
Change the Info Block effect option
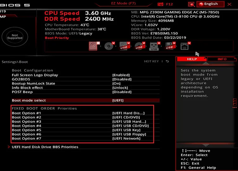pos(86,88)
